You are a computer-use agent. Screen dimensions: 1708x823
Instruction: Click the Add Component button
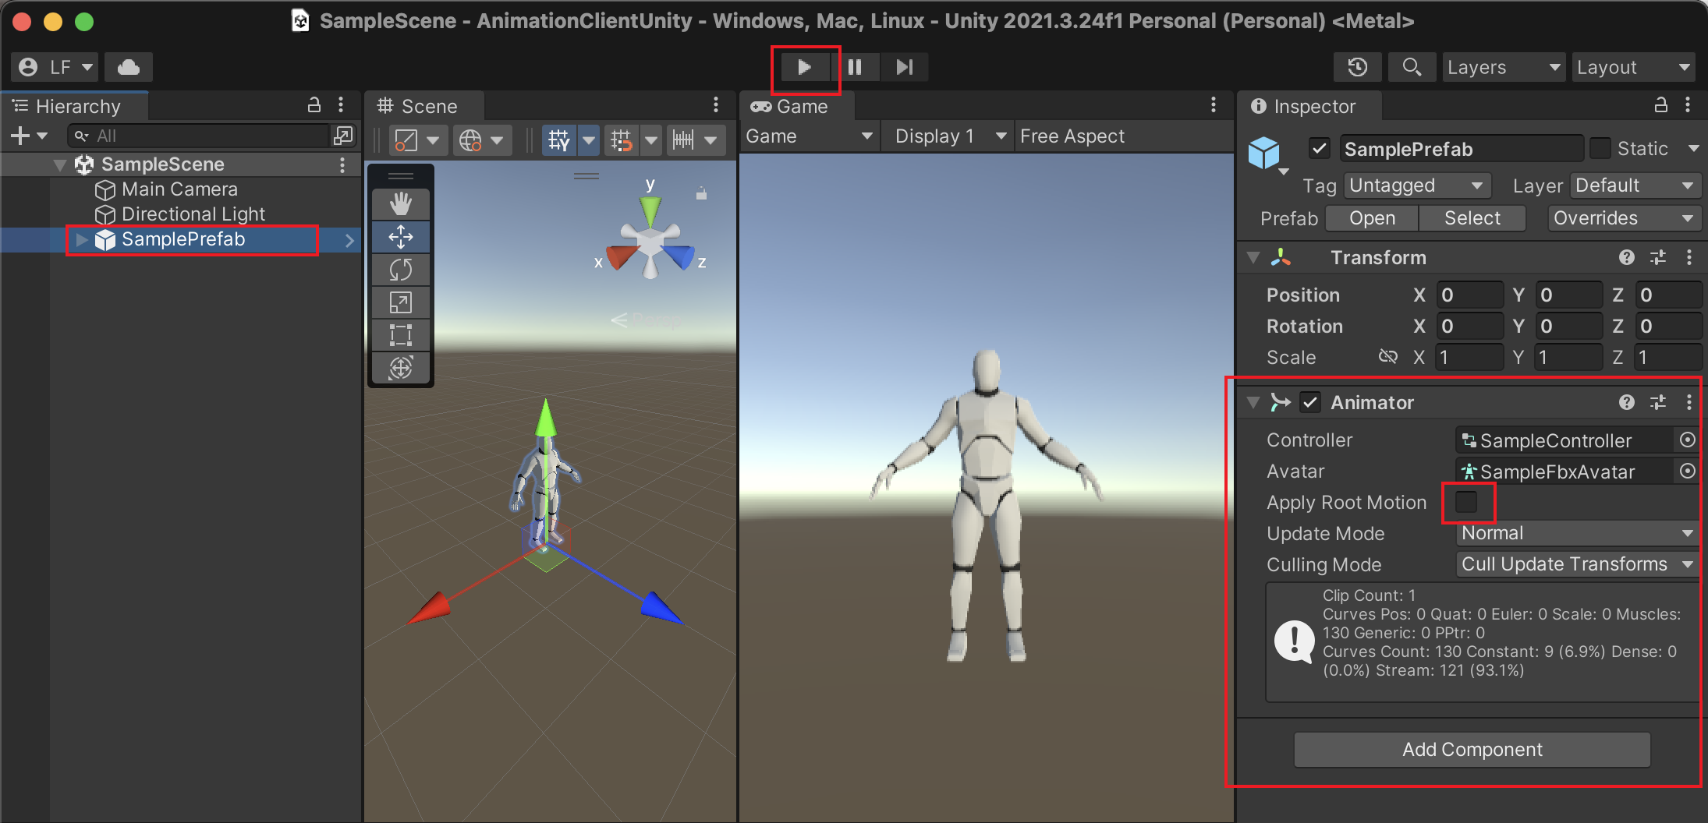point(1472,750)
